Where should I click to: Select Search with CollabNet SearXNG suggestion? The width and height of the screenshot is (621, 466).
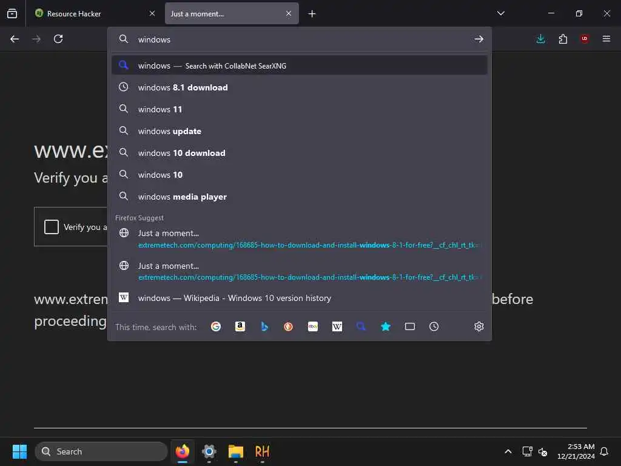click(300, 66)
